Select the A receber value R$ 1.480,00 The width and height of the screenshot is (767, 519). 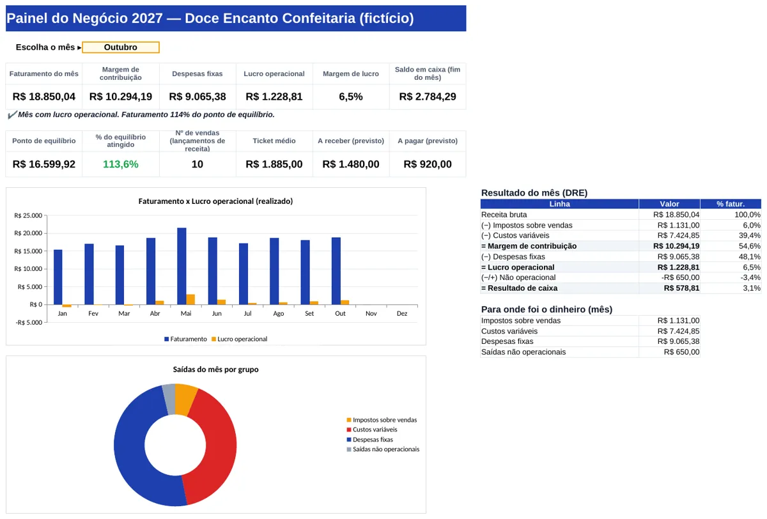tap(351, 164)
